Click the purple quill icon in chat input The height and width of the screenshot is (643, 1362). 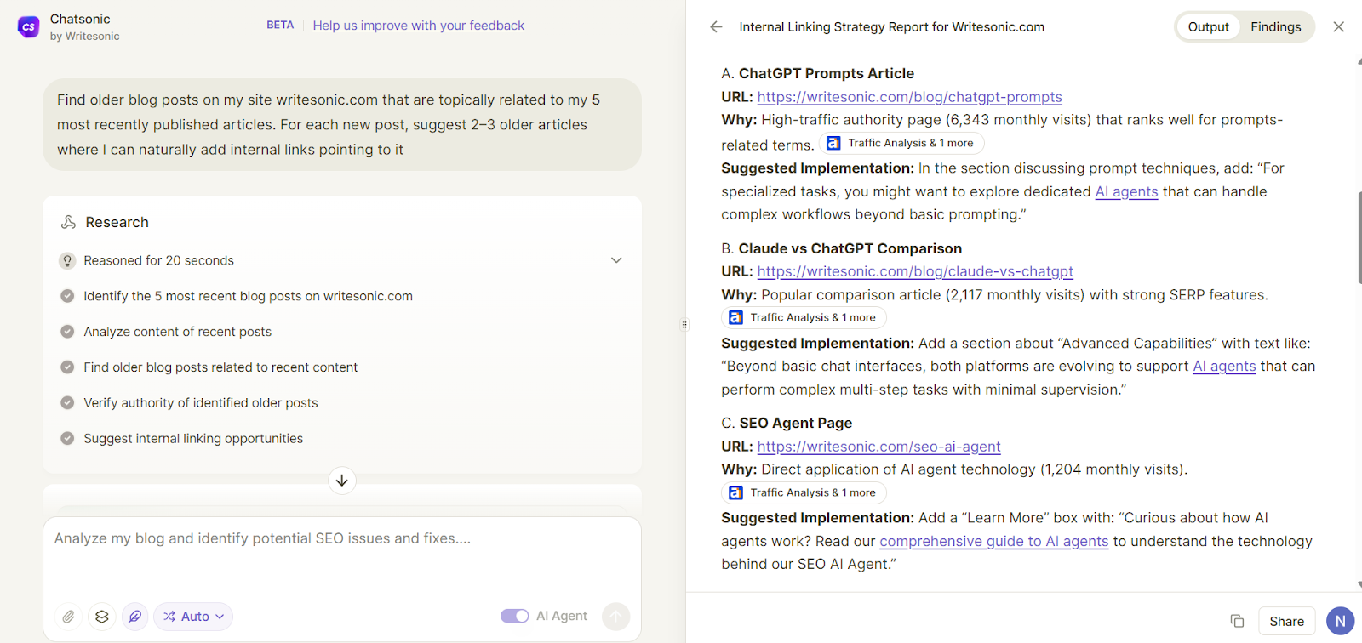pyautogui.click(x=134, y=617)
